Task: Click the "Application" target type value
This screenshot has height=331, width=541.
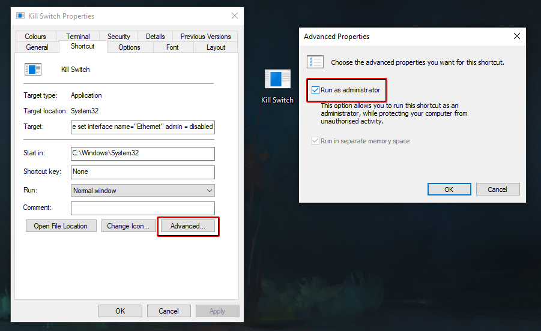Action: pyautogui.click(x=86, y=95)
